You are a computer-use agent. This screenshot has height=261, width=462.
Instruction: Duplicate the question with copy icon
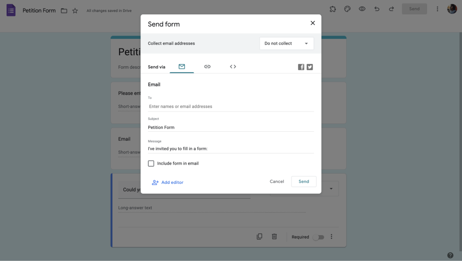pos(259,237)
